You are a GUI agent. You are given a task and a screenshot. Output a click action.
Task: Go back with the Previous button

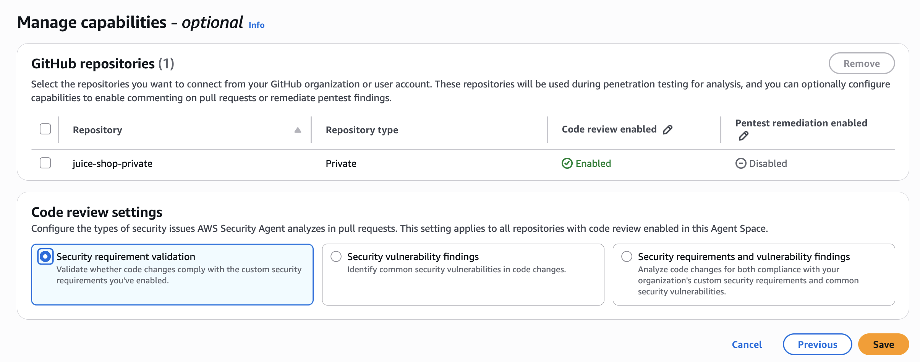click(817, 344)
